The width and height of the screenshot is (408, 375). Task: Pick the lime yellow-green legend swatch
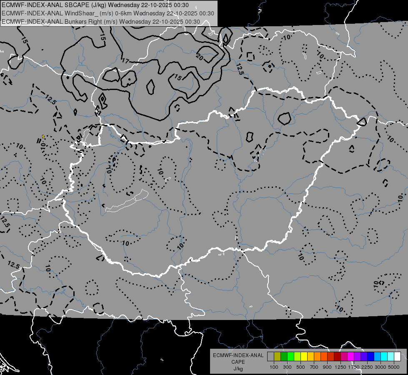pos(297,357)
